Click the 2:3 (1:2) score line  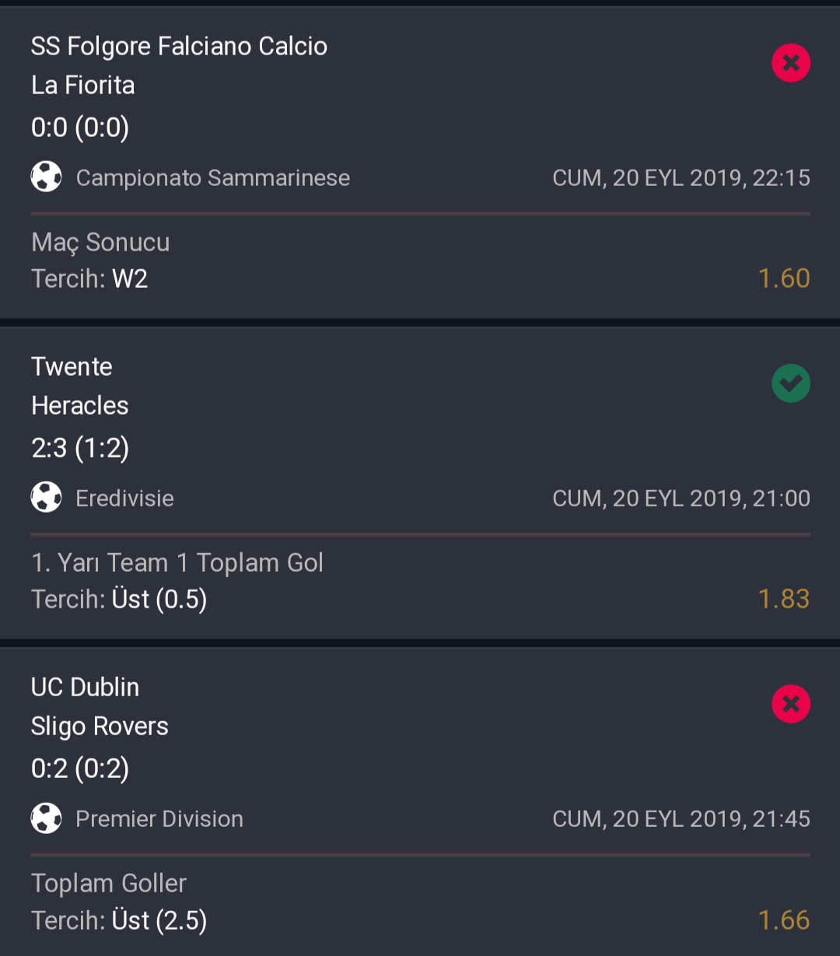pyautogui.click(x=80, y=448)
